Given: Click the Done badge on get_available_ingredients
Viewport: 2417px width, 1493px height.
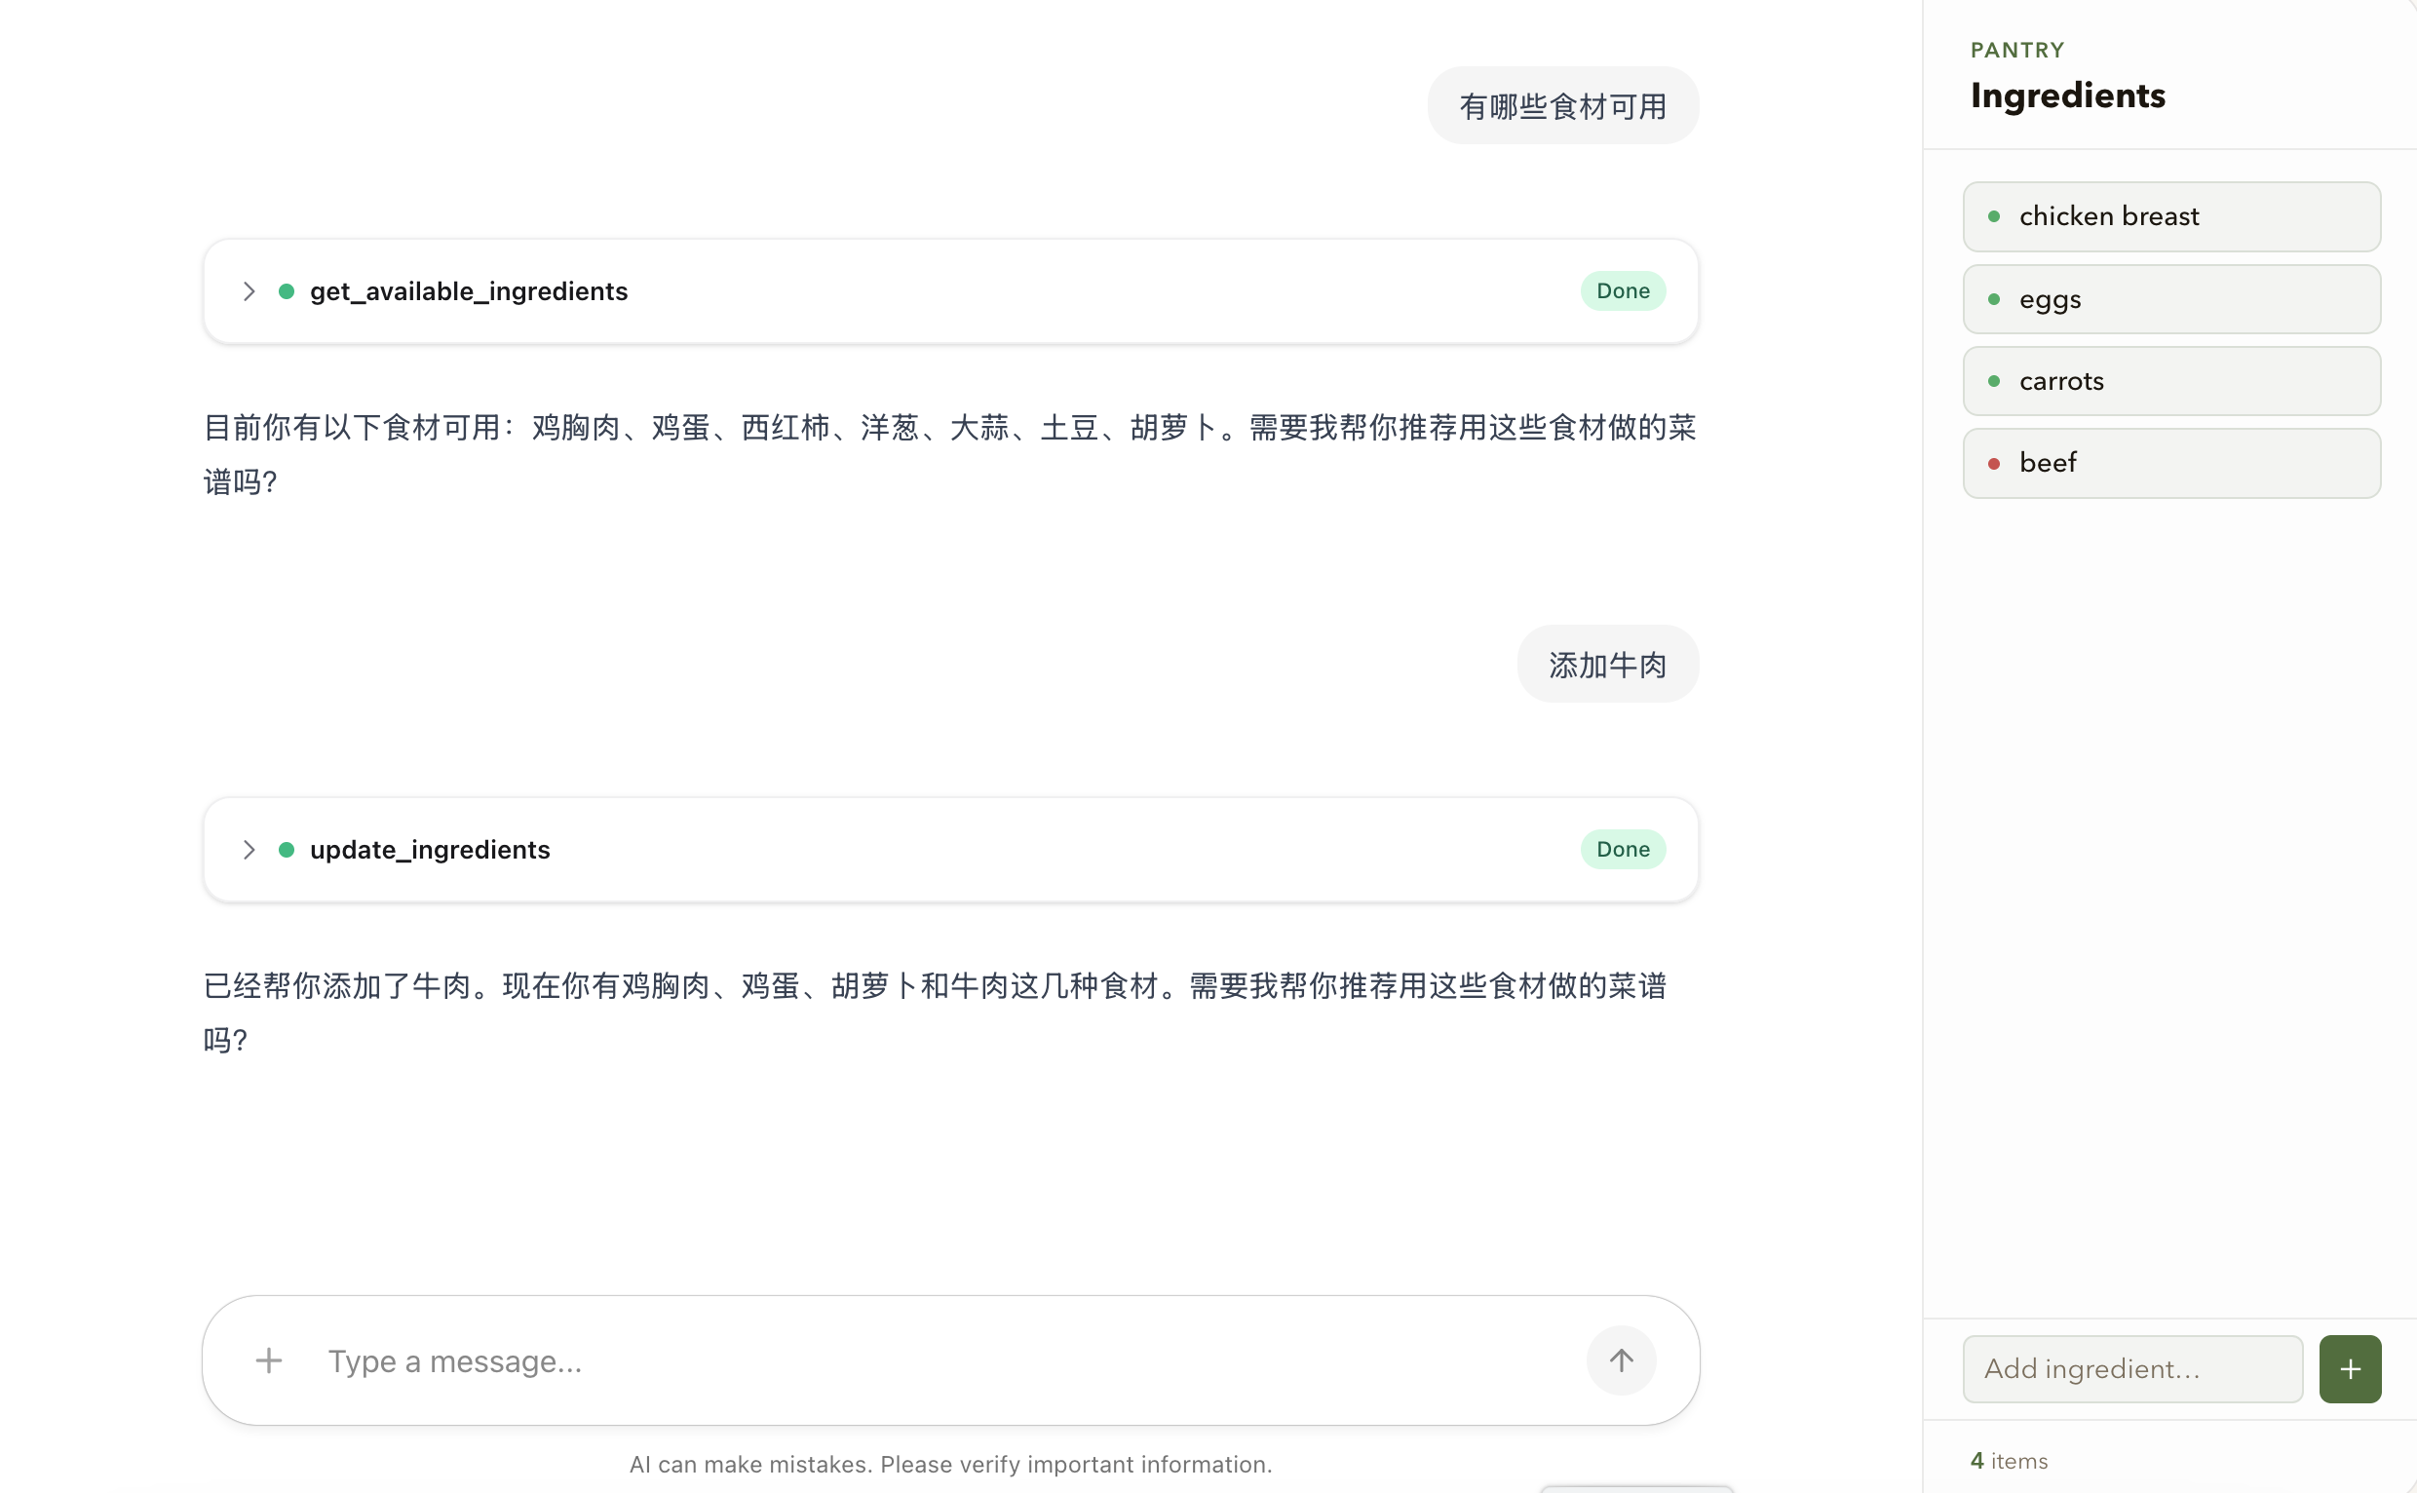Looking at the screenshot, I should (1623, 291).
